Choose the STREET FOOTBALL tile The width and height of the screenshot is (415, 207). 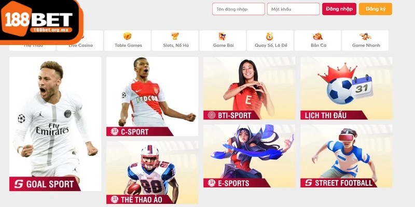coord(346,156)
